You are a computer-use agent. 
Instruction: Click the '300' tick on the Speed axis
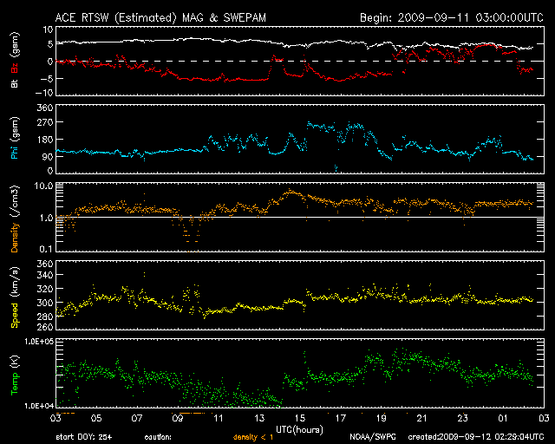(45, 303)
